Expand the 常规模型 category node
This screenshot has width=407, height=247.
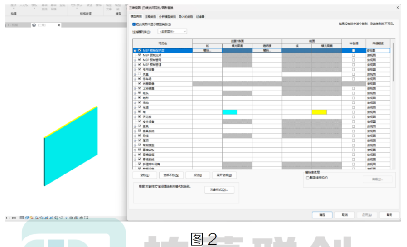(135, 145)
